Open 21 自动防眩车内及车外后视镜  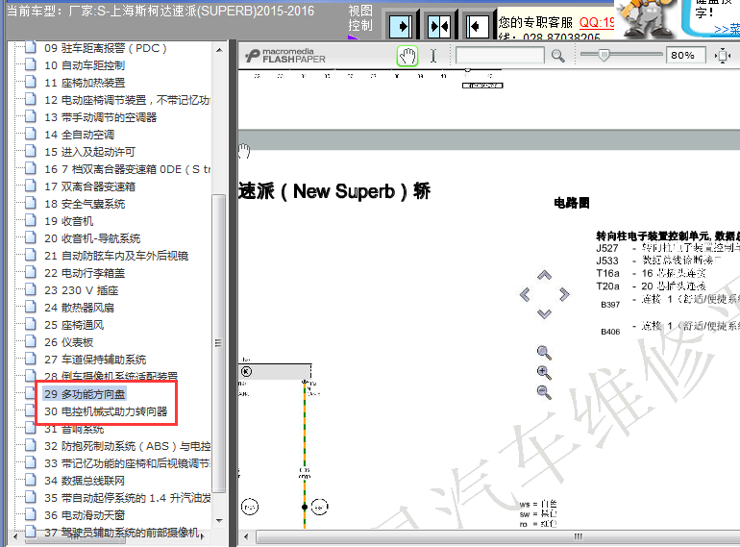click(116, 256)
